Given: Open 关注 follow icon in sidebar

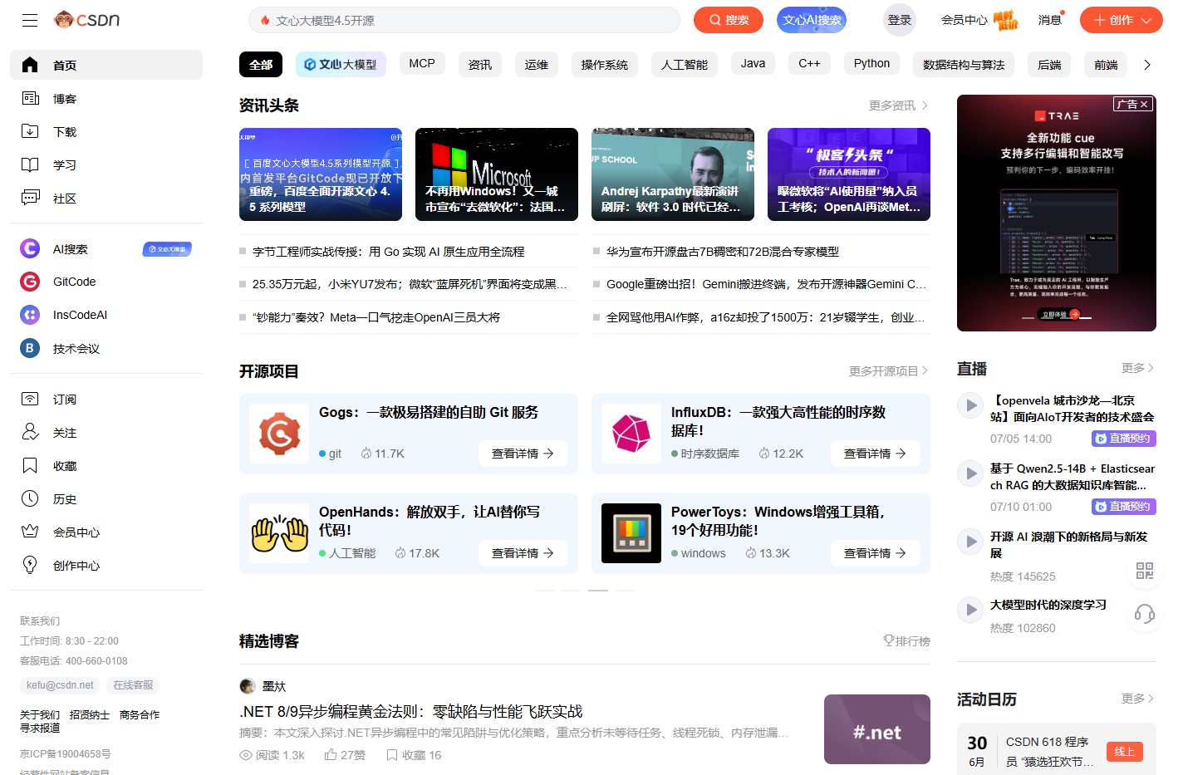Looking at the screenshot, I should coord(30,432).
